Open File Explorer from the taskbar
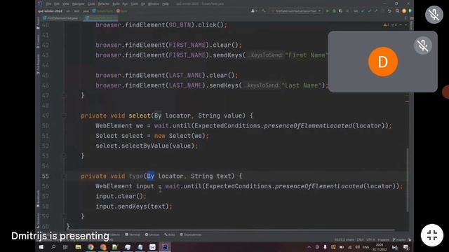Viewport: 449px width, 252px height. point(78,247)
